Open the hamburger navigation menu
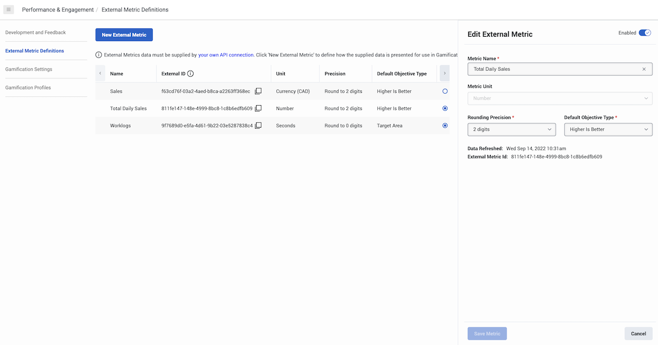This screenshot has height=345, width=658. (x=8, y=9)
